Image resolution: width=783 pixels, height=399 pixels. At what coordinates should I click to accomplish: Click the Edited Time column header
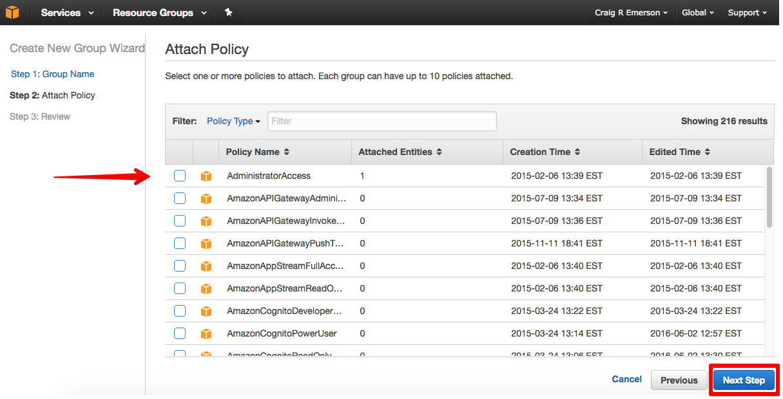pyautogui.click(x=708, y=152)
